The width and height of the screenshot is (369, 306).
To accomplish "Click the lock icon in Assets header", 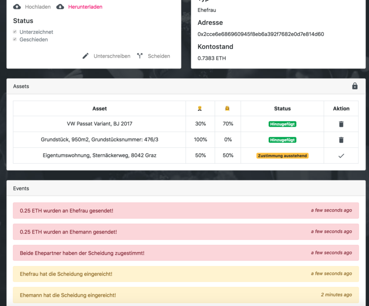I will click(x=355, y=86).
